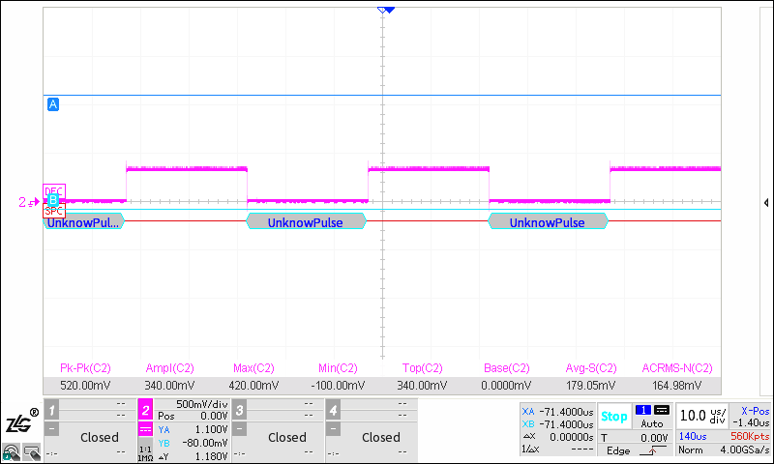This screenshot has height=464, width=774.
Task: Click the right-edge collapse arrow
Action: coord(765,203)
